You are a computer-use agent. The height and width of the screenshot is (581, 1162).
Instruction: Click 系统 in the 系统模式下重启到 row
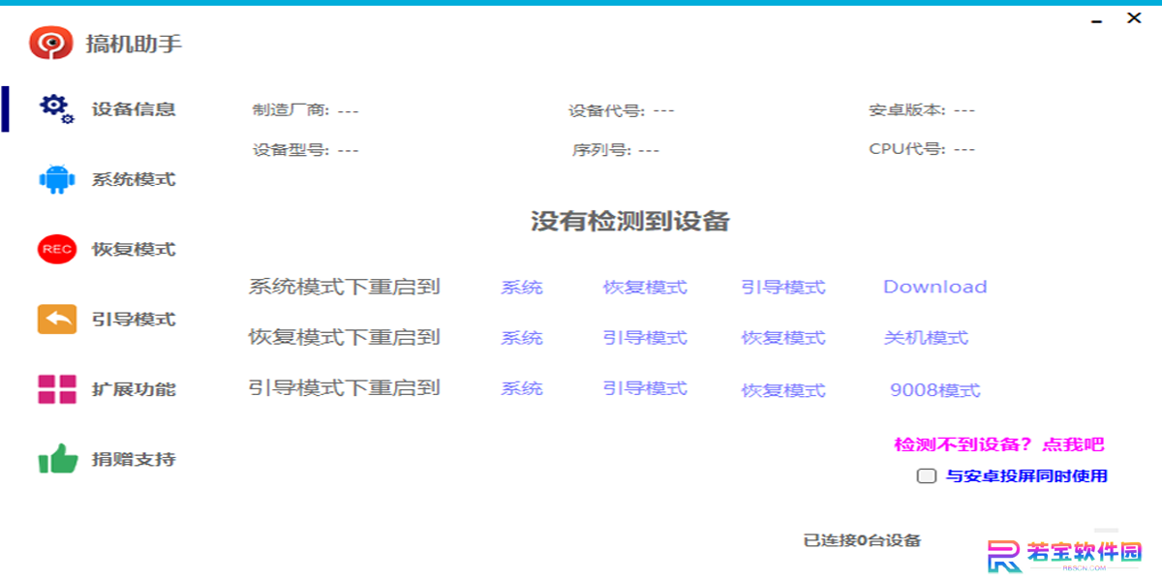pos(522,288)
